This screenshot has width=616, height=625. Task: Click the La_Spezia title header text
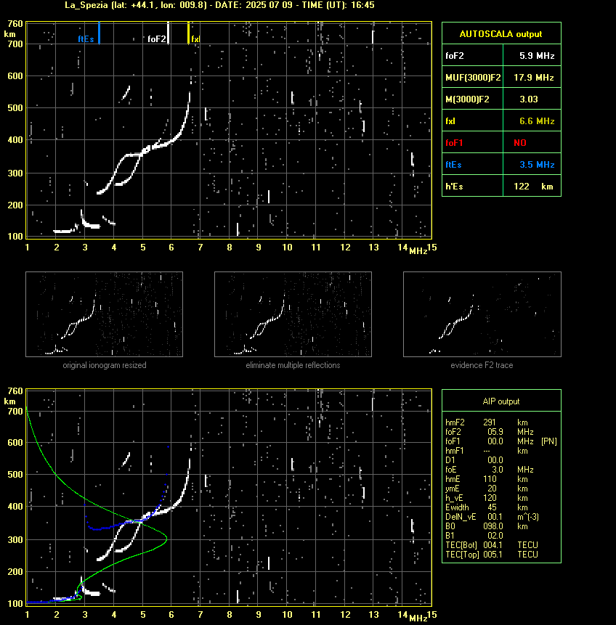pyautogui.click(x=219, y=5)
